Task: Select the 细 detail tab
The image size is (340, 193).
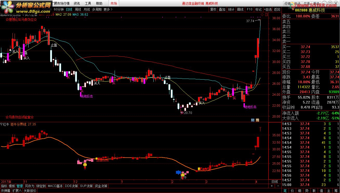Action: click(x=300, y=191)
